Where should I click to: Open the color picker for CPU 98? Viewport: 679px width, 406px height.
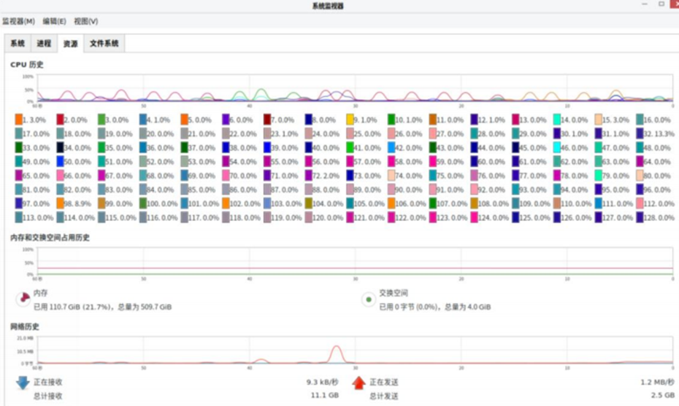click(60, 203)
